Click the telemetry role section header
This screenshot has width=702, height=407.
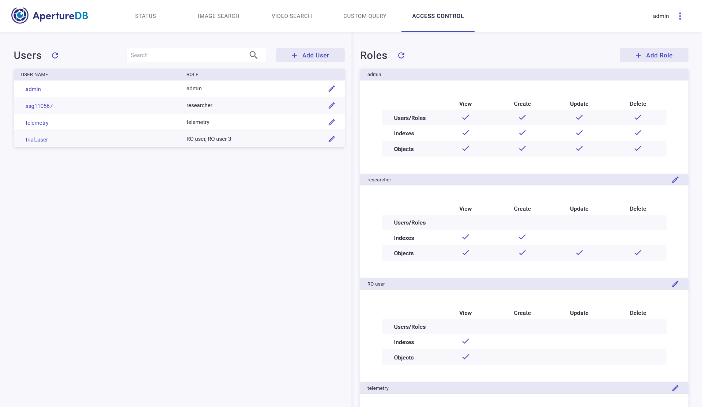click(524, 388)
